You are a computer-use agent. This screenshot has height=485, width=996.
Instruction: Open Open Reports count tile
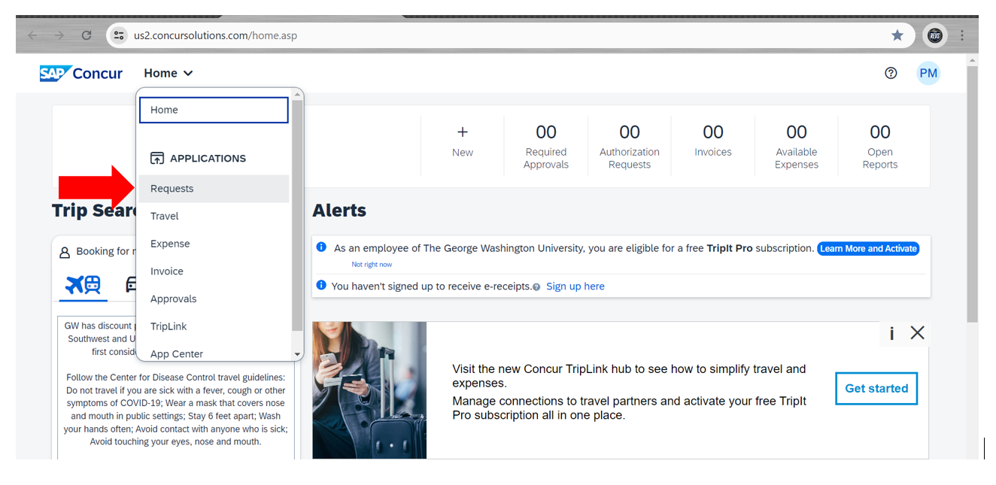[880, 147]
